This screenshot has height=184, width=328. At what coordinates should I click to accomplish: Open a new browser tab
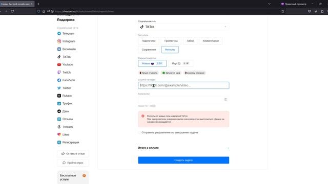tap(38, 4)
